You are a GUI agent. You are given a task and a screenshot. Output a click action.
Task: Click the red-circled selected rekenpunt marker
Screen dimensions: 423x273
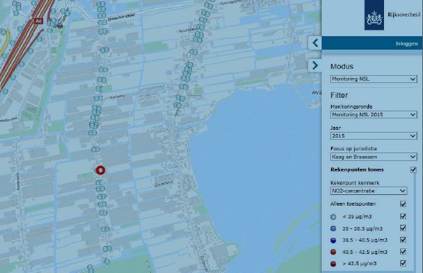pyautogui.click(x=101, y=170)
